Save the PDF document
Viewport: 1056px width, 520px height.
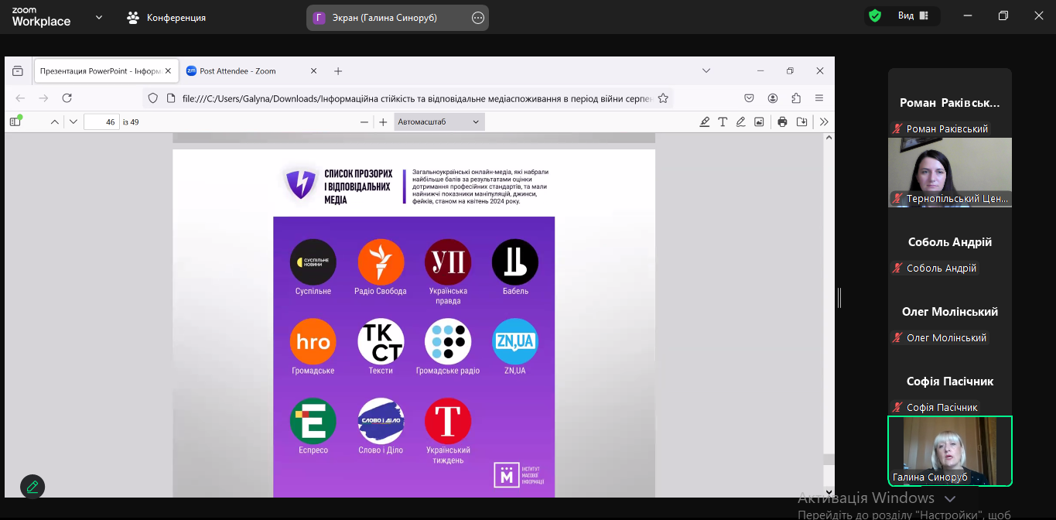click(x=801, y=121)
